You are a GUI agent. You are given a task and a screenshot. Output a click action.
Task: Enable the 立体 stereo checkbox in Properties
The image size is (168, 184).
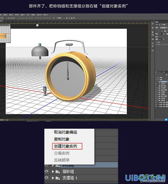[156, 42]
